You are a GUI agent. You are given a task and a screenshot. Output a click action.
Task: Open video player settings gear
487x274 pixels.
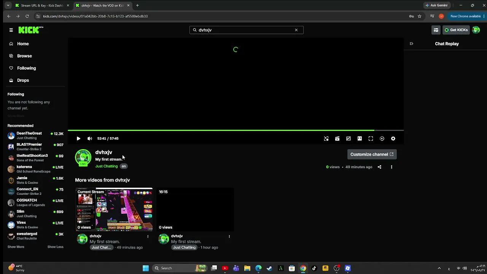tap(393, 139)
